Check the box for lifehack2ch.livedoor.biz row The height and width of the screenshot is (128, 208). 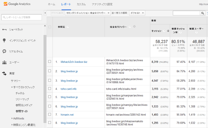tap(50, 62)
